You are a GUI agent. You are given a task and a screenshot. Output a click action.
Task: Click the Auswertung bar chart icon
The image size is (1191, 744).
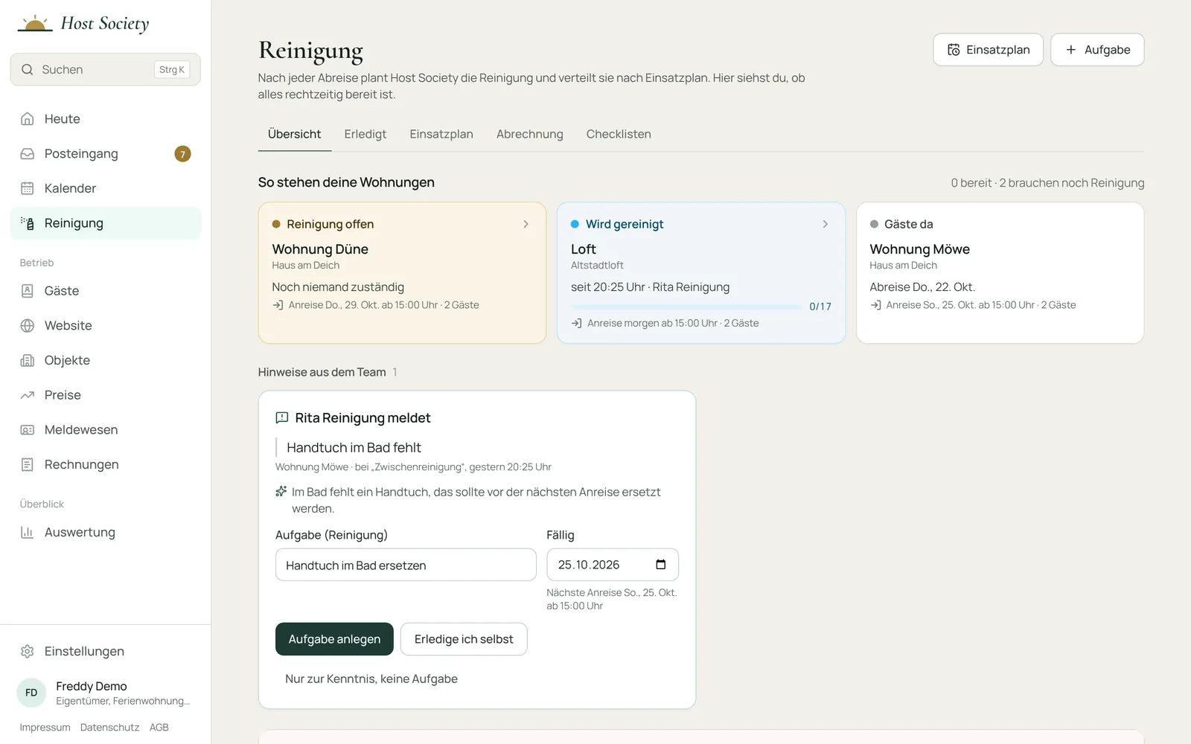point(28,532)
